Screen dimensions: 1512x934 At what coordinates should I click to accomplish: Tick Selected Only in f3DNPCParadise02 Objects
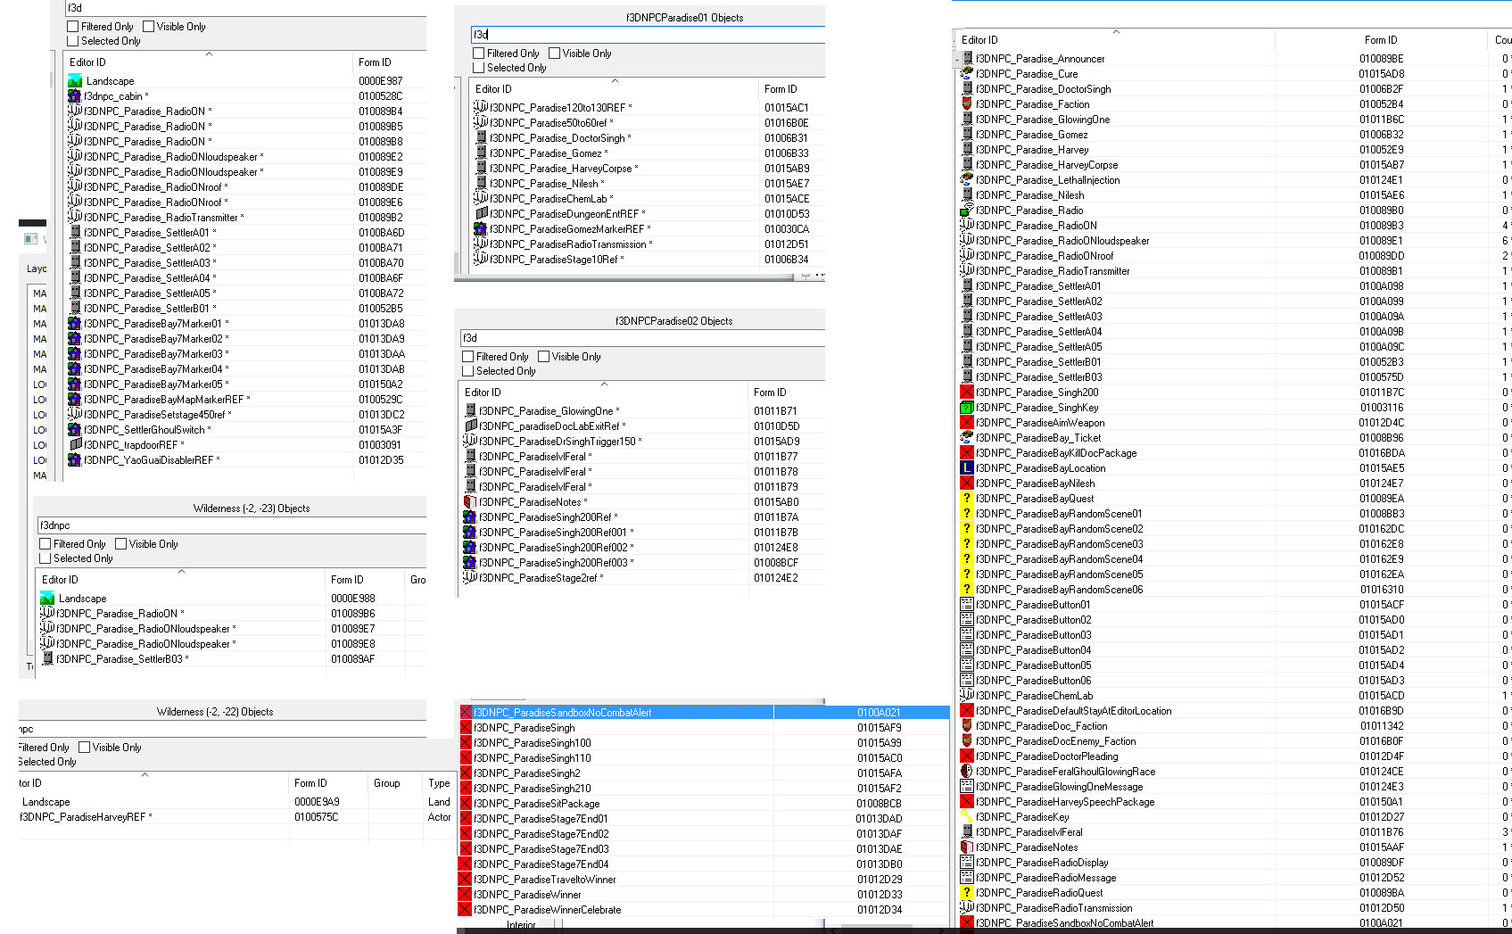[x=468, y=371]
